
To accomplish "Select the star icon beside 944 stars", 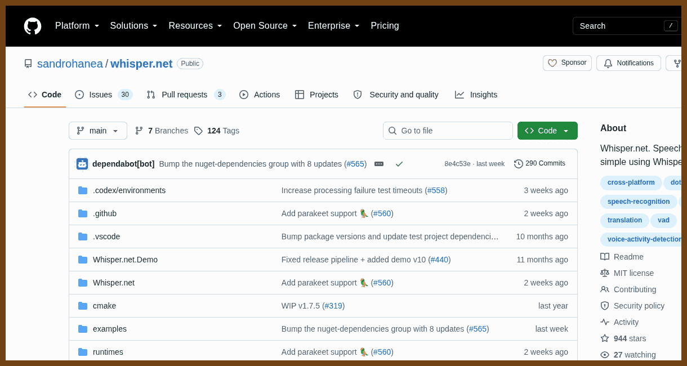I will coord(605,338).
